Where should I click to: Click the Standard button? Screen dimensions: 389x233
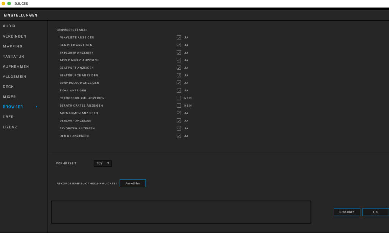347,212
